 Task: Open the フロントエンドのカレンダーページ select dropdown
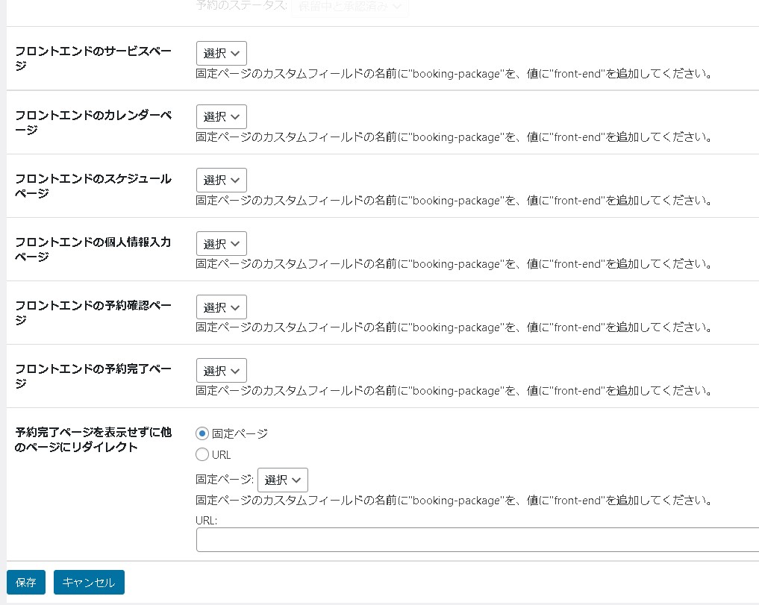click(x=221, y=117)
